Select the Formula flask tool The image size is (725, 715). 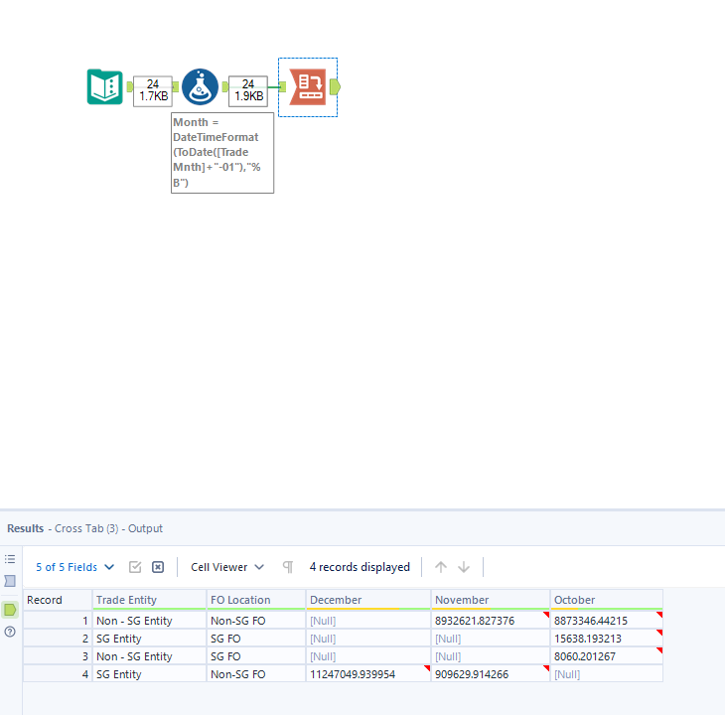[x=200, y=86]
